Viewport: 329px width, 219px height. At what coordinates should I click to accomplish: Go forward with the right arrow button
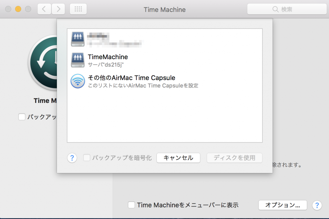click(58, 9)
